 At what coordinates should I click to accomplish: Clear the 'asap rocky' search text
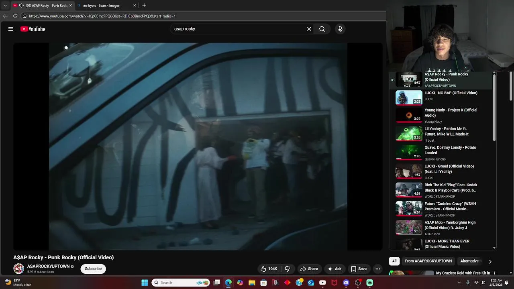tap(309, 29)
